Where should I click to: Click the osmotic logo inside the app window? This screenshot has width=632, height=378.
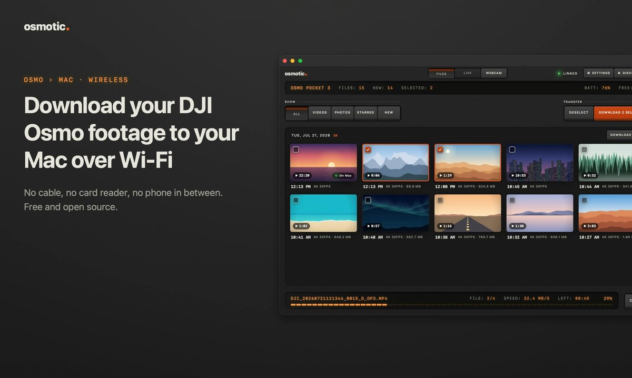[295, 74]
